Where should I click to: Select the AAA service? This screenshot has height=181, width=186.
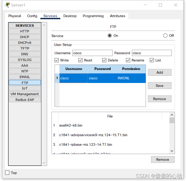tap(25, 65)
